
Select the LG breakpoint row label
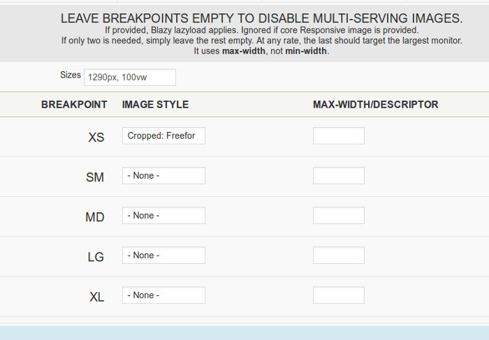point(96,257)
